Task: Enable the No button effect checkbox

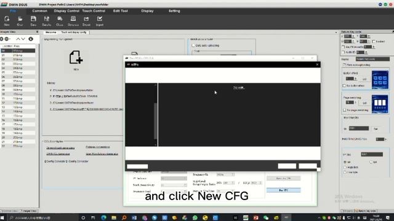Action: 344,86
